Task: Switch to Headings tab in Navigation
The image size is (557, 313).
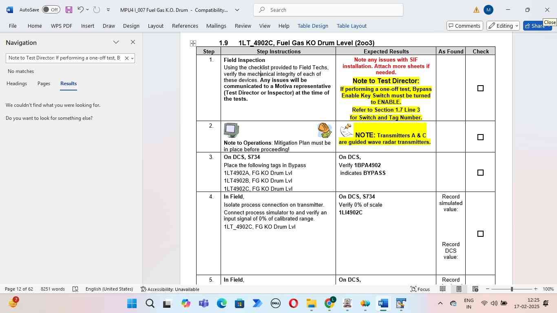Action: click(x=17, y=84)
